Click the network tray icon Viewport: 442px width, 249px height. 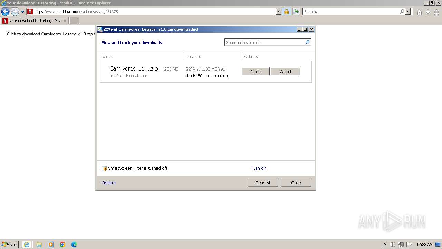401,245
